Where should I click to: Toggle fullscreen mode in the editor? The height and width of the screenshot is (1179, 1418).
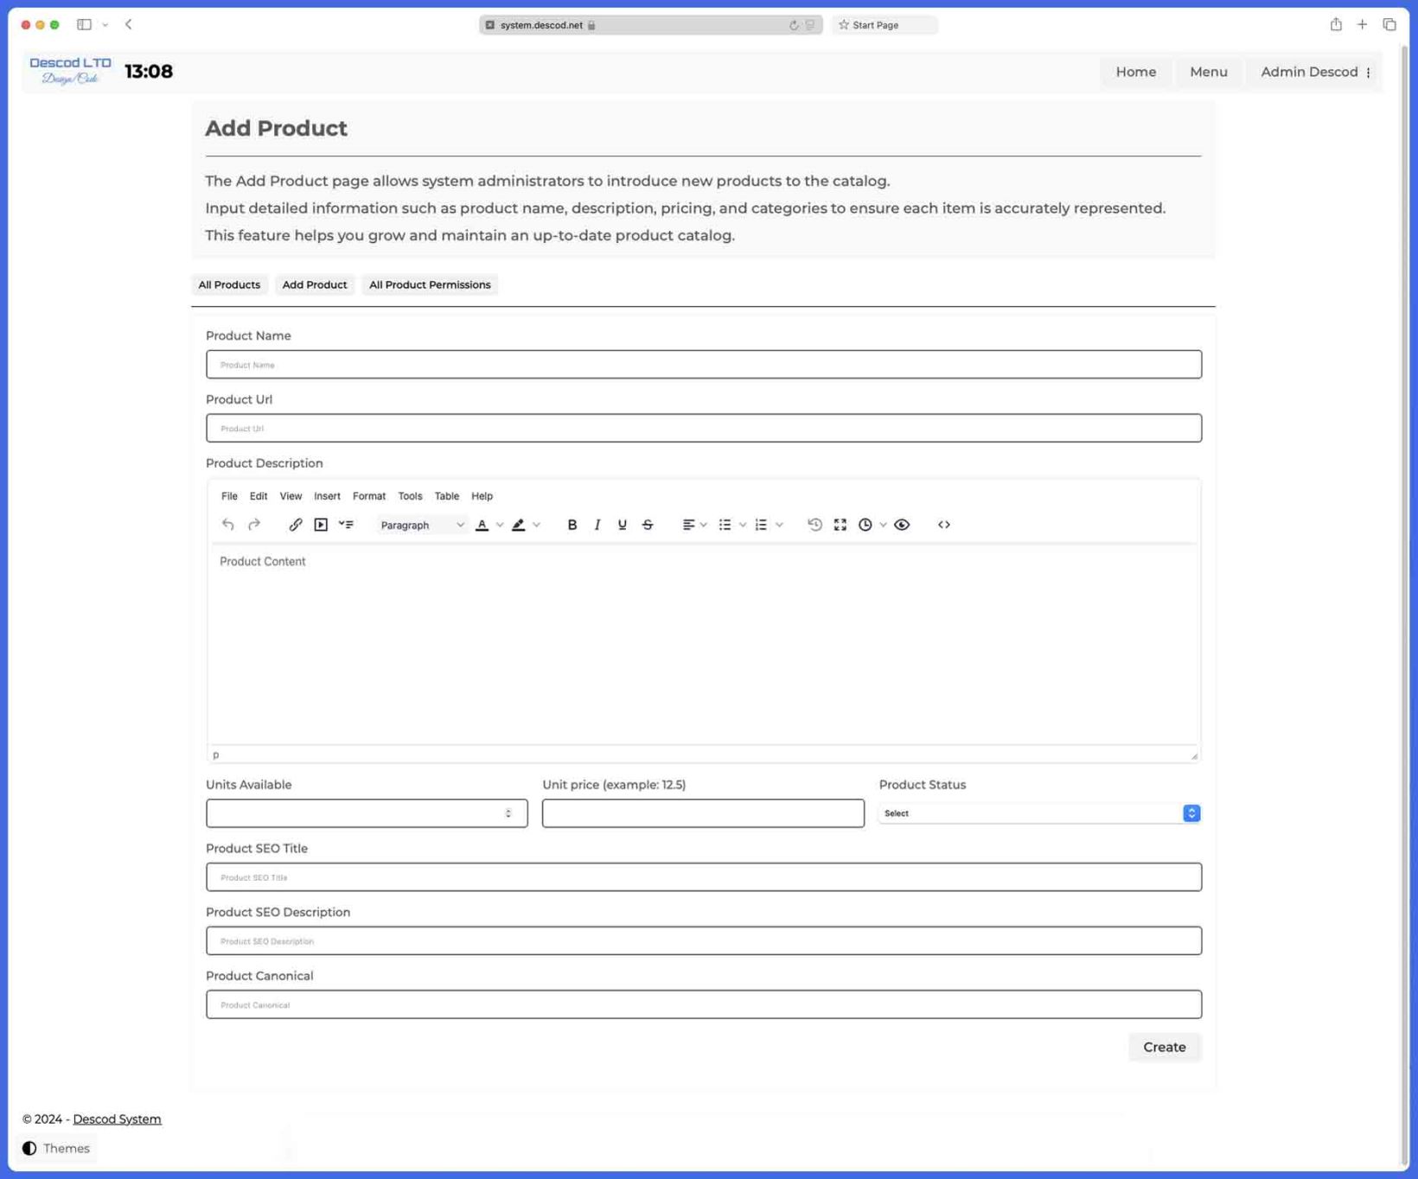pyautogui.click(x=840, y=525)
